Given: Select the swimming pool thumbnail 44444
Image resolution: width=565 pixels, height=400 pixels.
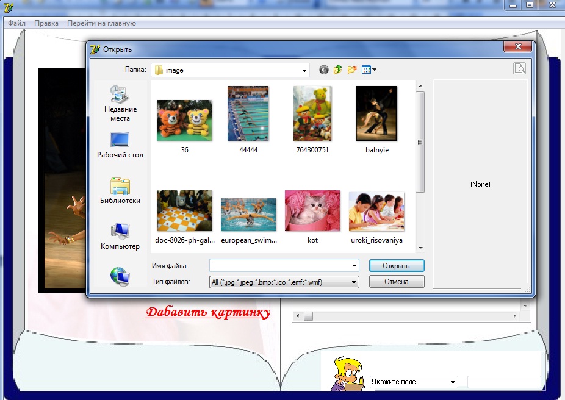Looking at the screenshot, I should click(x=248, y=113).
